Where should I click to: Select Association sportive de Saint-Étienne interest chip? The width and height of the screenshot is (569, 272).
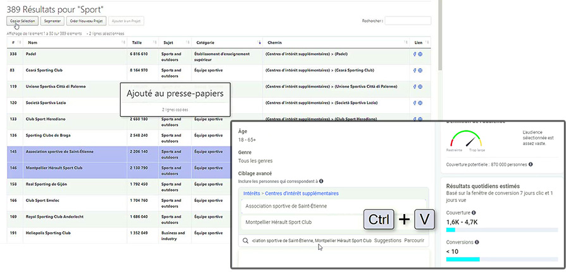pos(333,206)
